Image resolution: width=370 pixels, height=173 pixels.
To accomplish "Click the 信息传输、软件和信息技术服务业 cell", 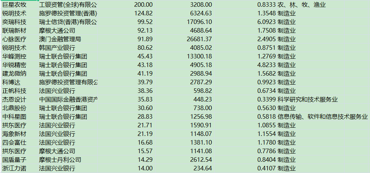I will pyautogui.click(x=322, y=116).
